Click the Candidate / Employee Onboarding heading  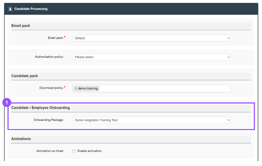tap(41, 108)
